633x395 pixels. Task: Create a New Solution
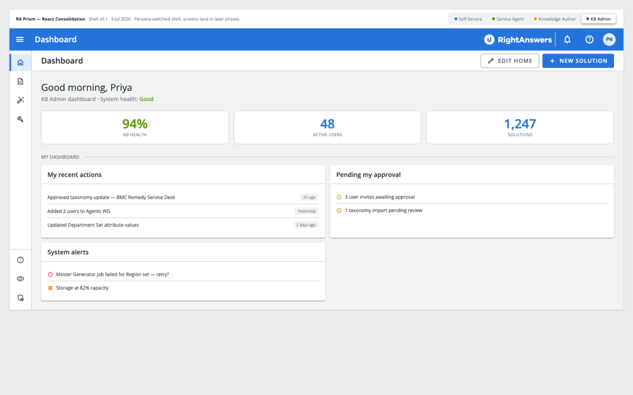[x=578, y=61]
